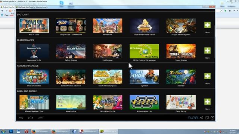
Task: Open Photoshop from the taskbar
Action: coord(11,131)
